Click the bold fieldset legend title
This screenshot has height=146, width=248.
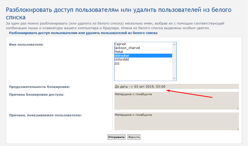pos(83,33)
